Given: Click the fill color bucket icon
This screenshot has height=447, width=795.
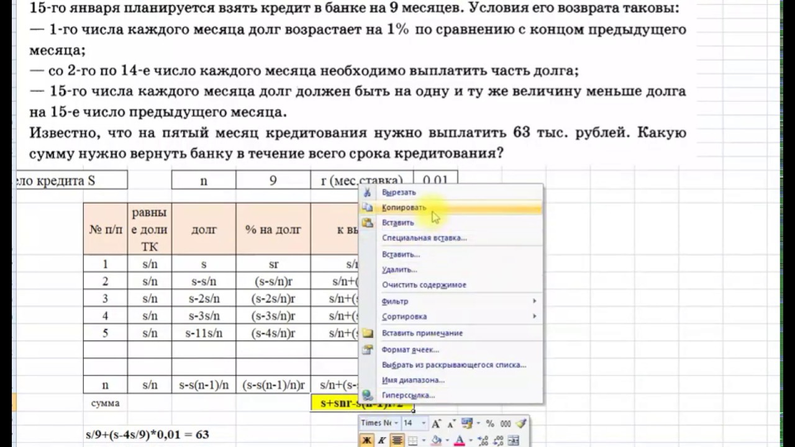Looking at the screenshot, I should click(436, 440).
